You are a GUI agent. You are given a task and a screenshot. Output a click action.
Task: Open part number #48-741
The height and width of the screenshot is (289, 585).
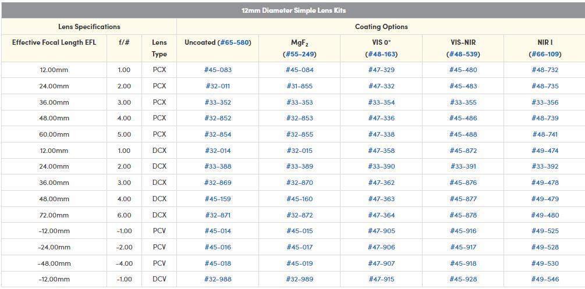click(544, 134)
